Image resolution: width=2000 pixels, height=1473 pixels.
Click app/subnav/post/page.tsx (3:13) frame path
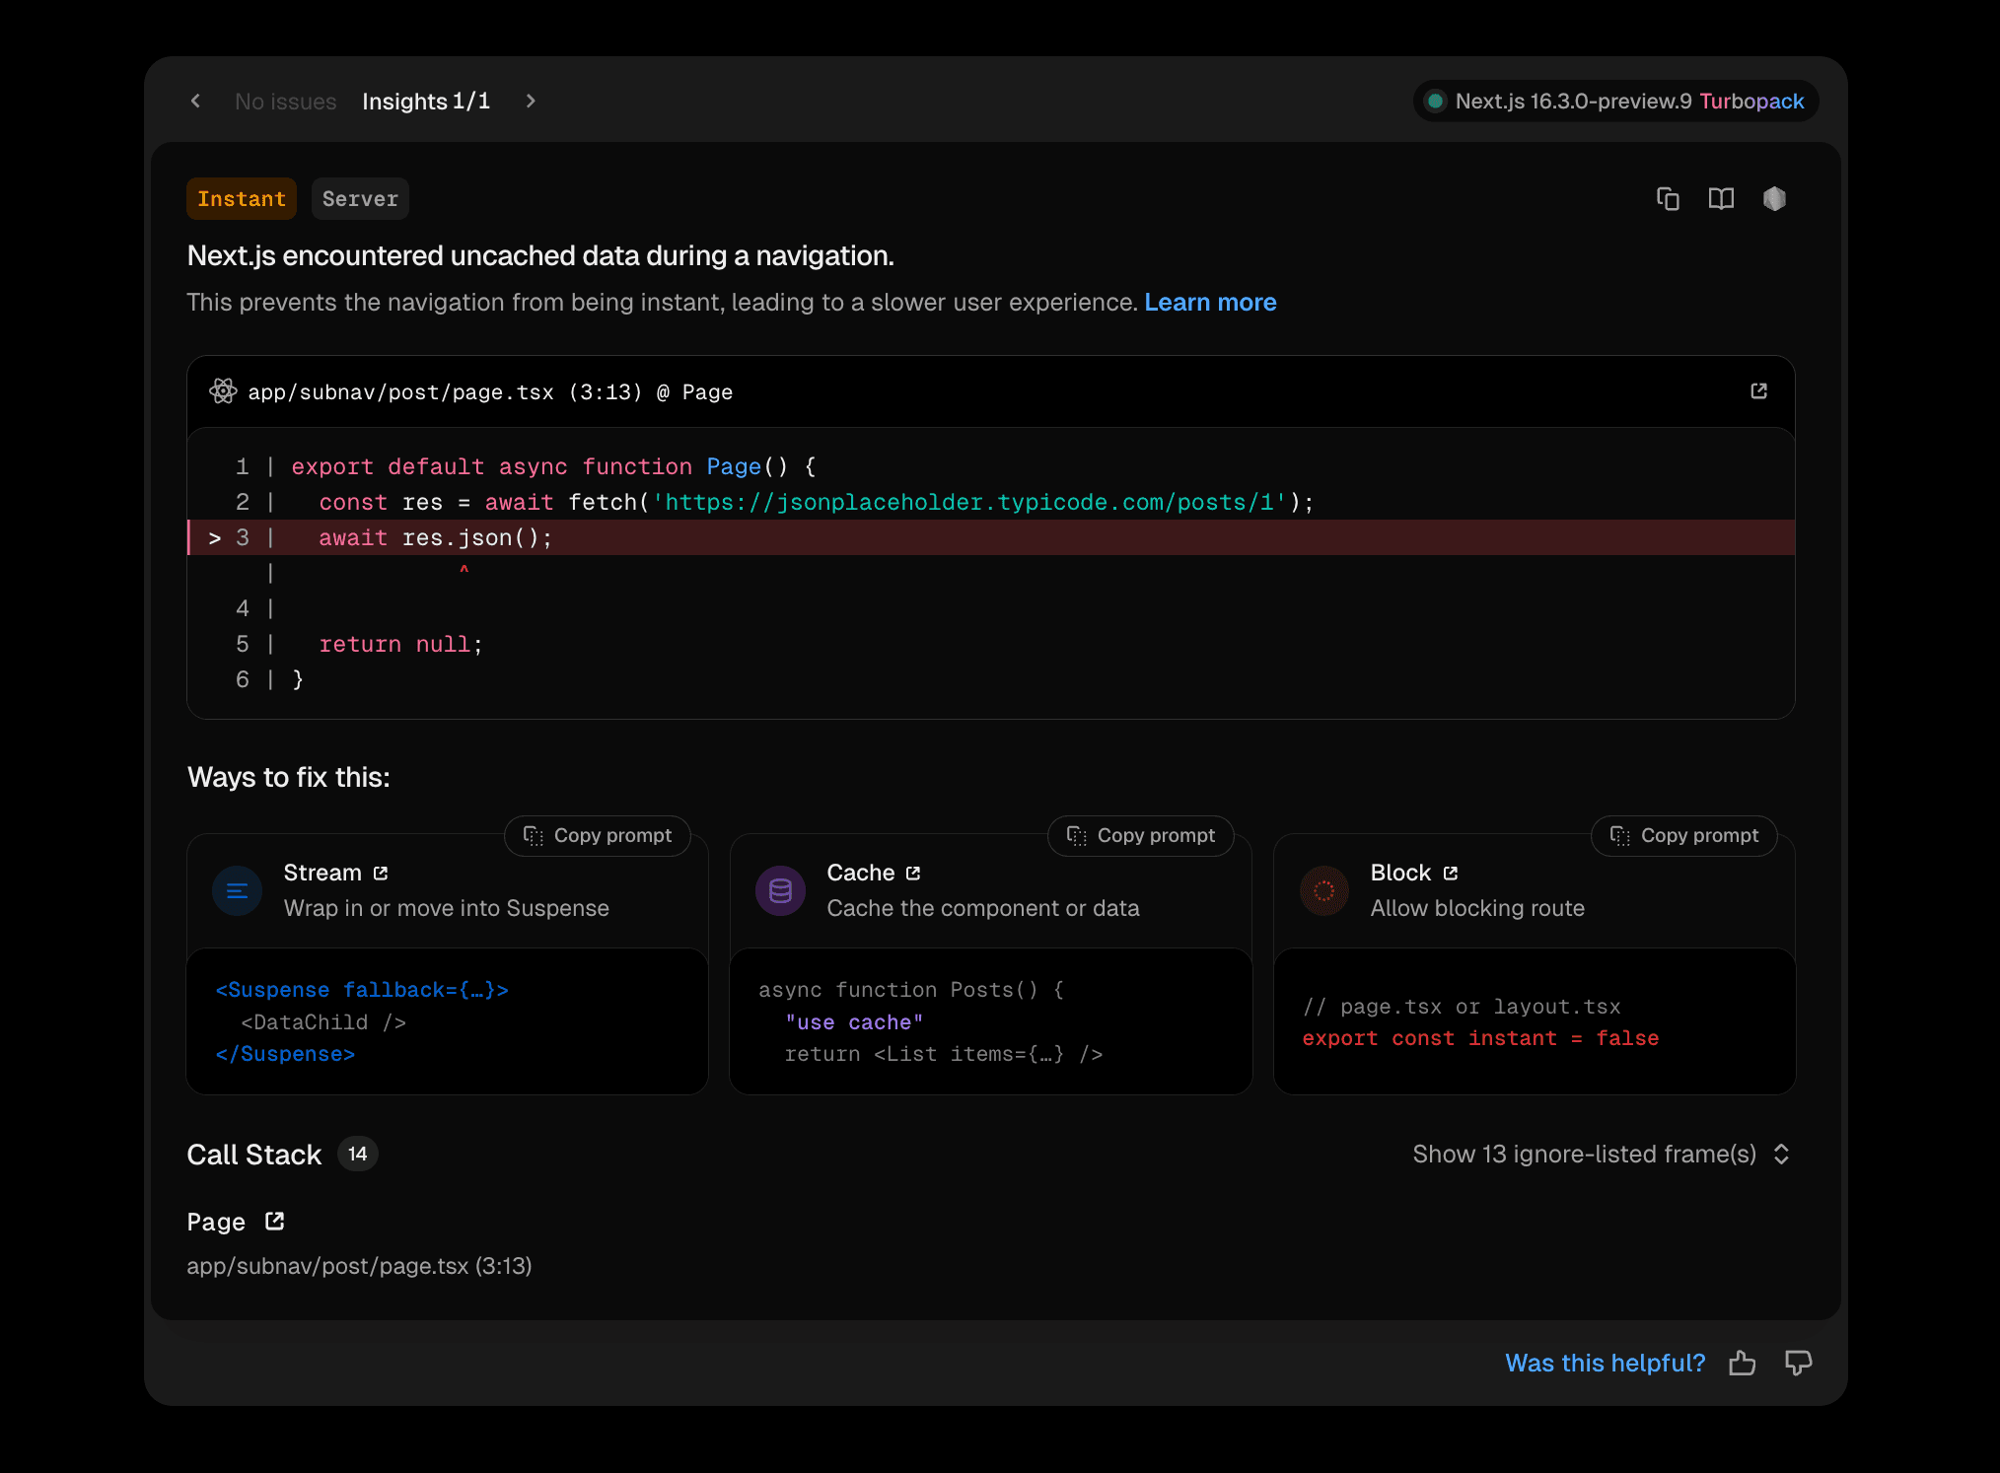click(359, 1266)
